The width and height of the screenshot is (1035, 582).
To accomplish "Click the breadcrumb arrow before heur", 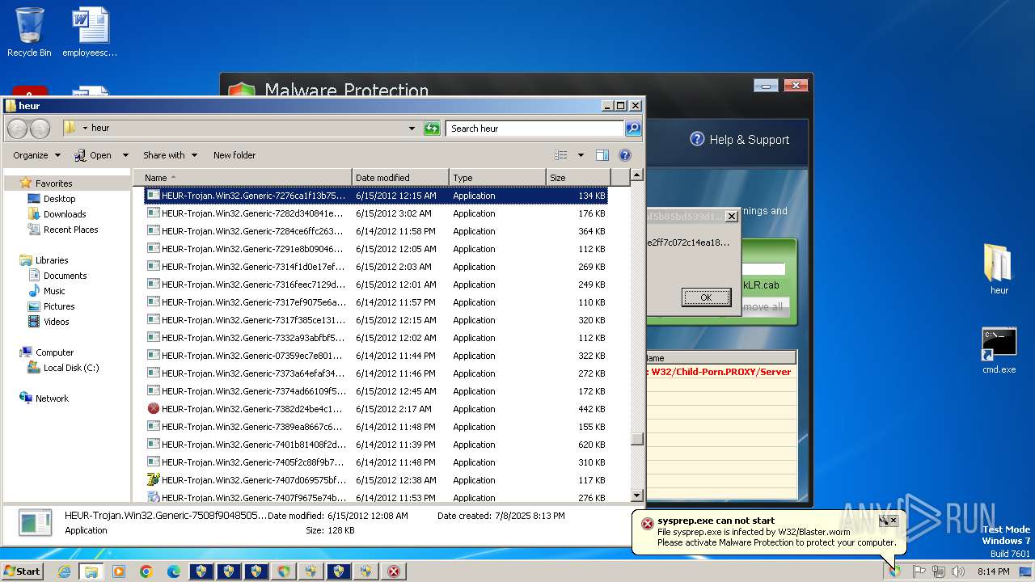I will point(85,128).
